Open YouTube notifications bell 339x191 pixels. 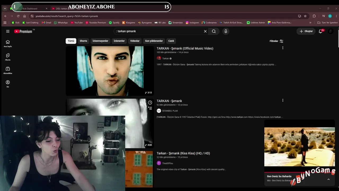click(320, 31)
